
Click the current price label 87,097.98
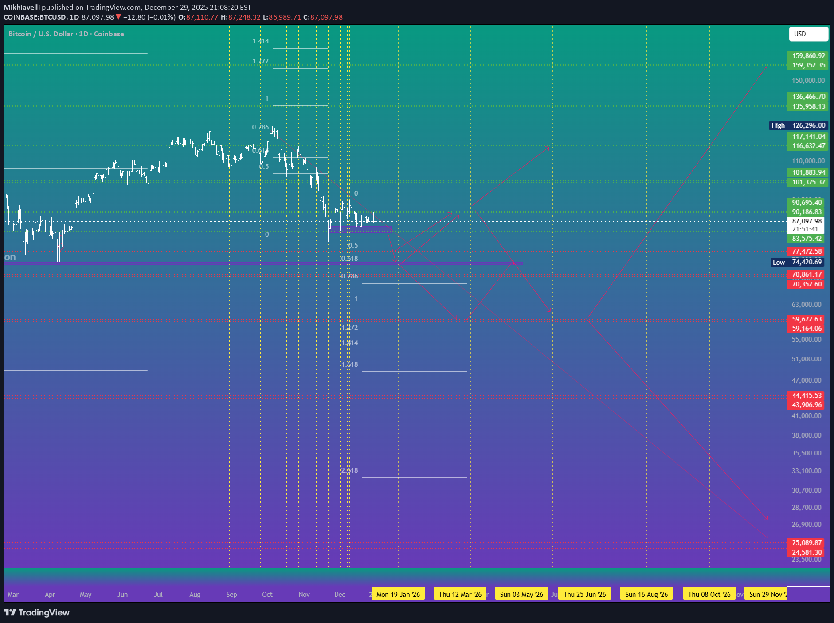[x=807, y=221]
